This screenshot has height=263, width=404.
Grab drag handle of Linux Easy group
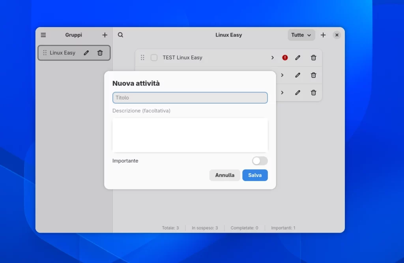pos(45,53)
